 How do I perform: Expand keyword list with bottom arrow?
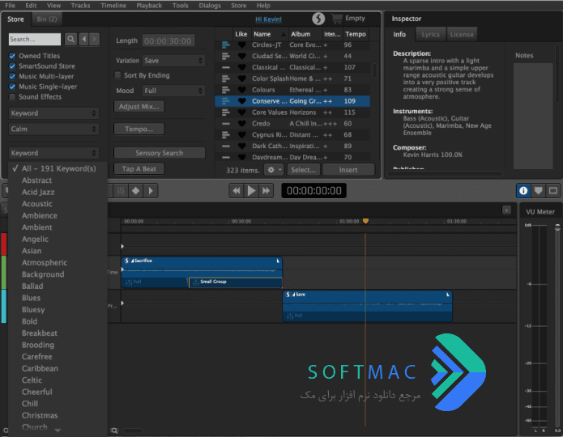(x=58, y=430)
